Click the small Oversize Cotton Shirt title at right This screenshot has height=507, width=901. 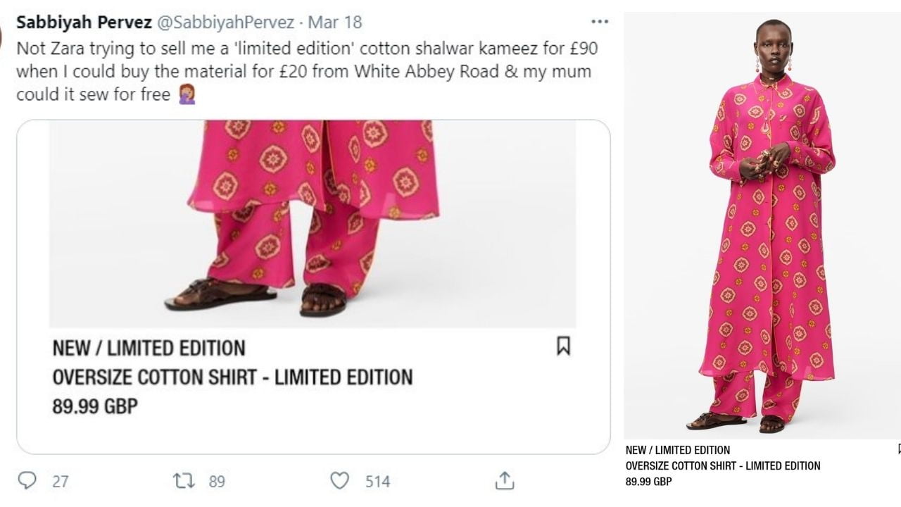[x=723, y=465]
